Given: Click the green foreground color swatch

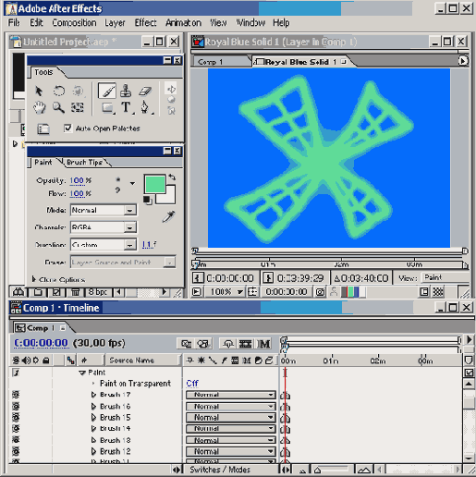Looking at the screenshot, I should [155, 184].
